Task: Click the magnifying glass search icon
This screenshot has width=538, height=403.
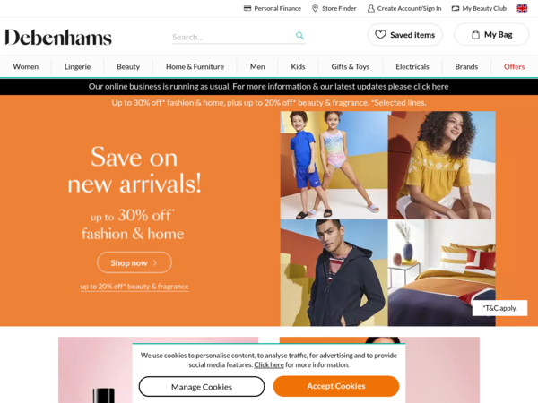Action: click(x=299, y=36)
